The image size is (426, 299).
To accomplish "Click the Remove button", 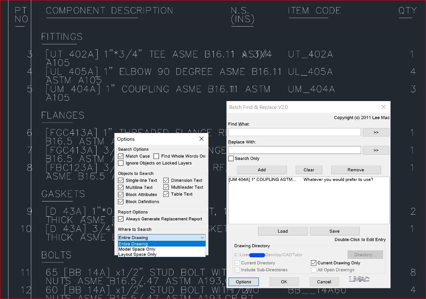I will [x=356, y=170].
